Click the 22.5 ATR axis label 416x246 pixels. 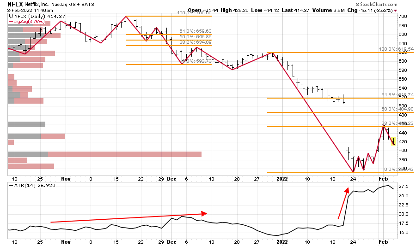click(x=403, y=205)
